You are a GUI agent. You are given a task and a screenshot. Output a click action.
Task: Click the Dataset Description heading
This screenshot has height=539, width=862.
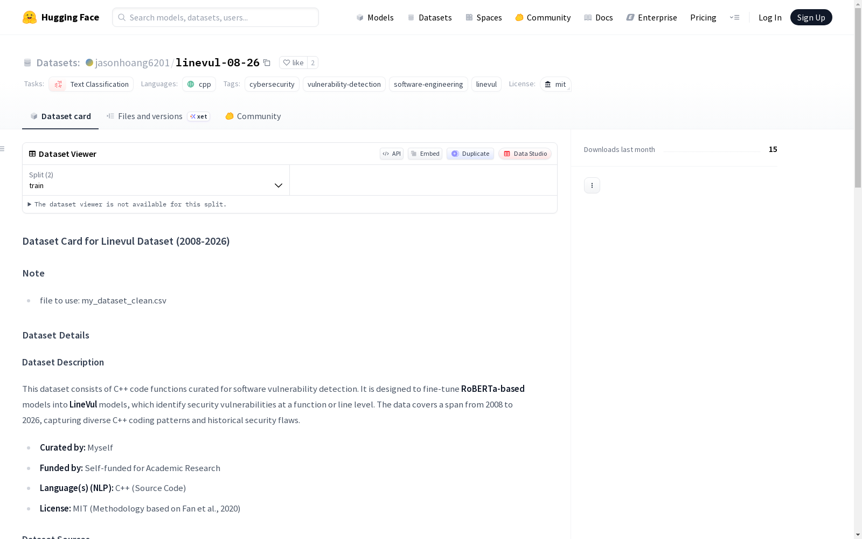tap(63, 362)
